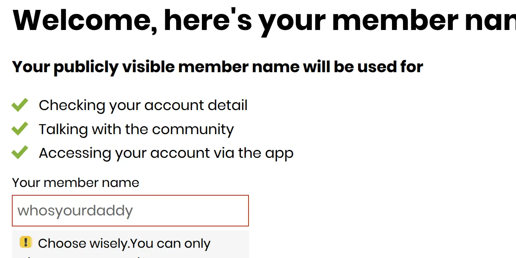Select Checking your account detail text
The image size is (516, 258).
143,105
